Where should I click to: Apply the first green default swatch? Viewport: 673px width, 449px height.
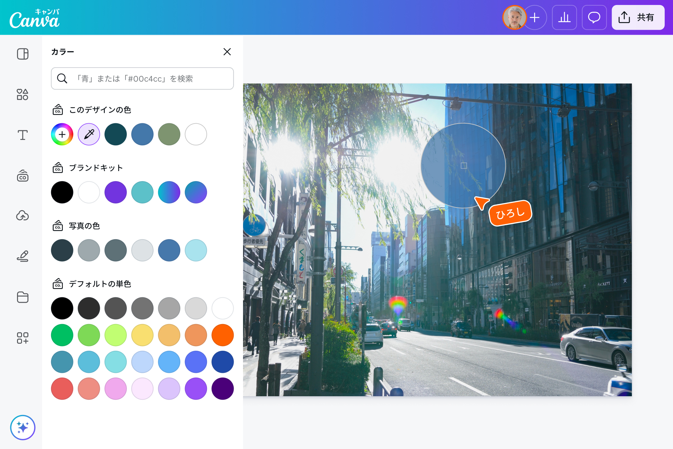(x=62, y=335)
